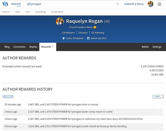Click the reputation score (48)

[107, 21]
